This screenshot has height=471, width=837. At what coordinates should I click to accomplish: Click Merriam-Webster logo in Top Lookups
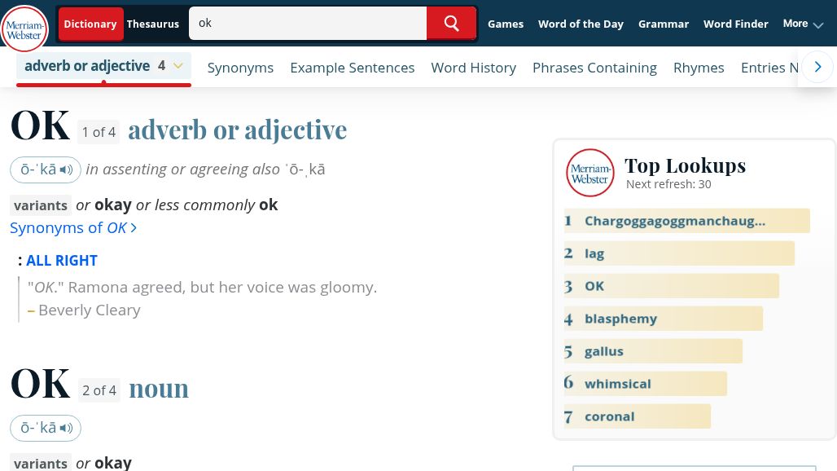pyautogui.click(x=590, y=173)
